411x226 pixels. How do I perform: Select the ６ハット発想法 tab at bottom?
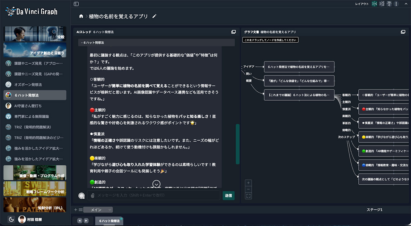(x=109, y=221)
